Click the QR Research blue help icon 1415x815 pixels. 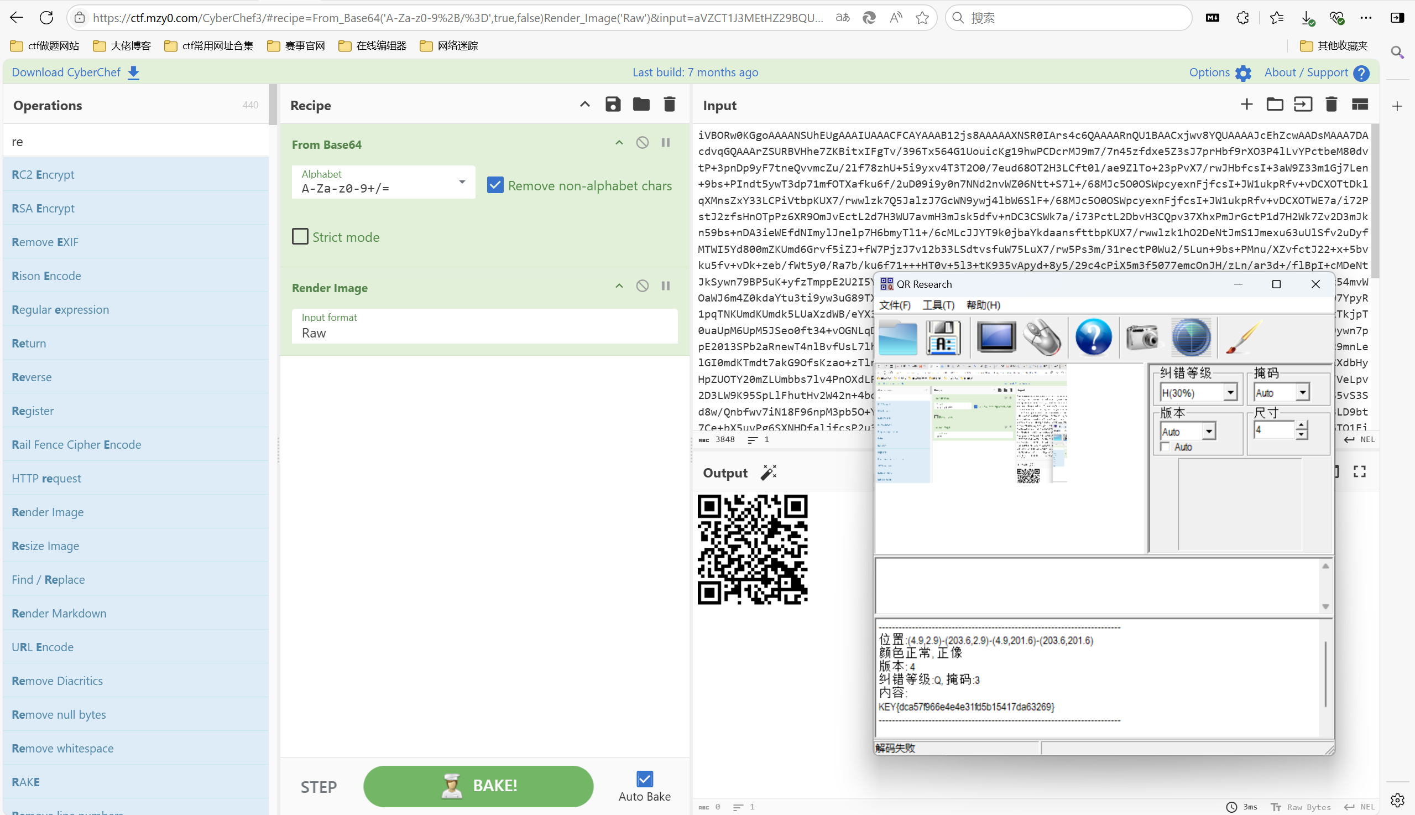pos(1093,338)
